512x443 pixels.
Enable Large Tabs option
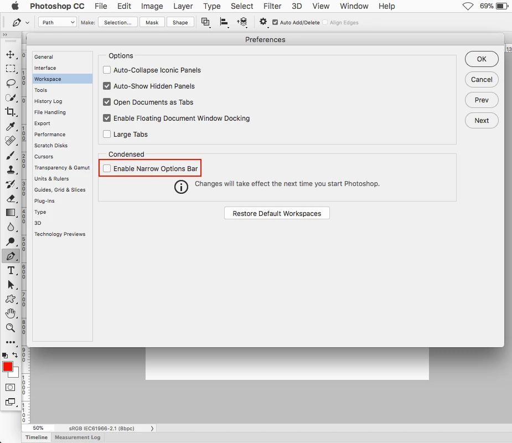pyautogui.click(x=107, y=134)
